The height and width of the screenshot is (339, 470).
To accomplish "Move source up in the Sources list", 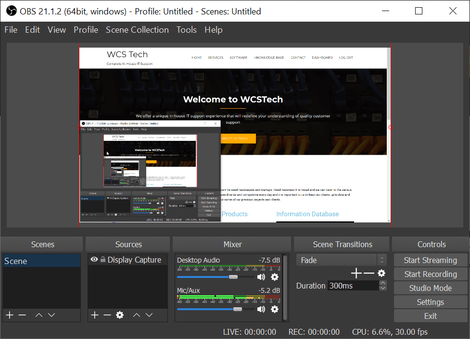I will point(137,315).
